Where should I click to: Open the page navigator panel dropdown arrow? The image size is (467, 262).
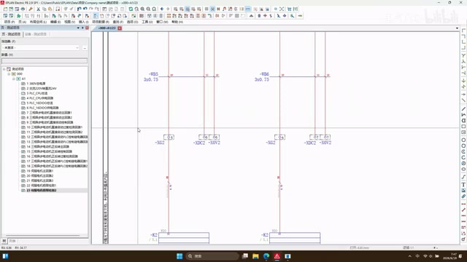pyautogui.click(x=78, y=28)
